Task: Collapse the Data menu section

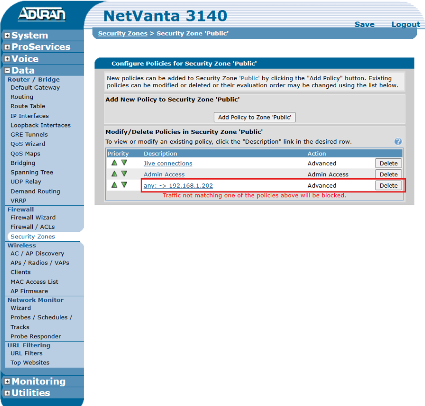Action: pos(7,70)
